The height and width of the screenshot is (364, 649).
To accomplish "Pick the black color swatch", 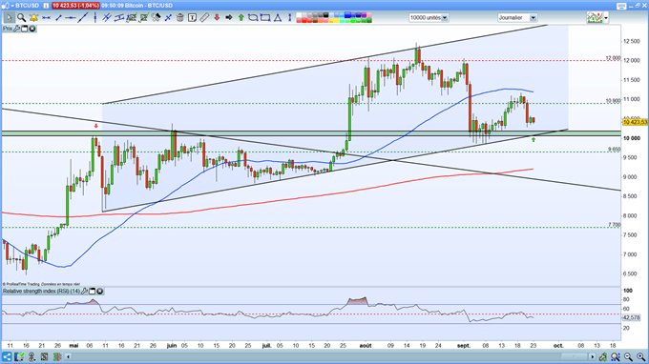I will pyautogui.click(x=325, y=15).
